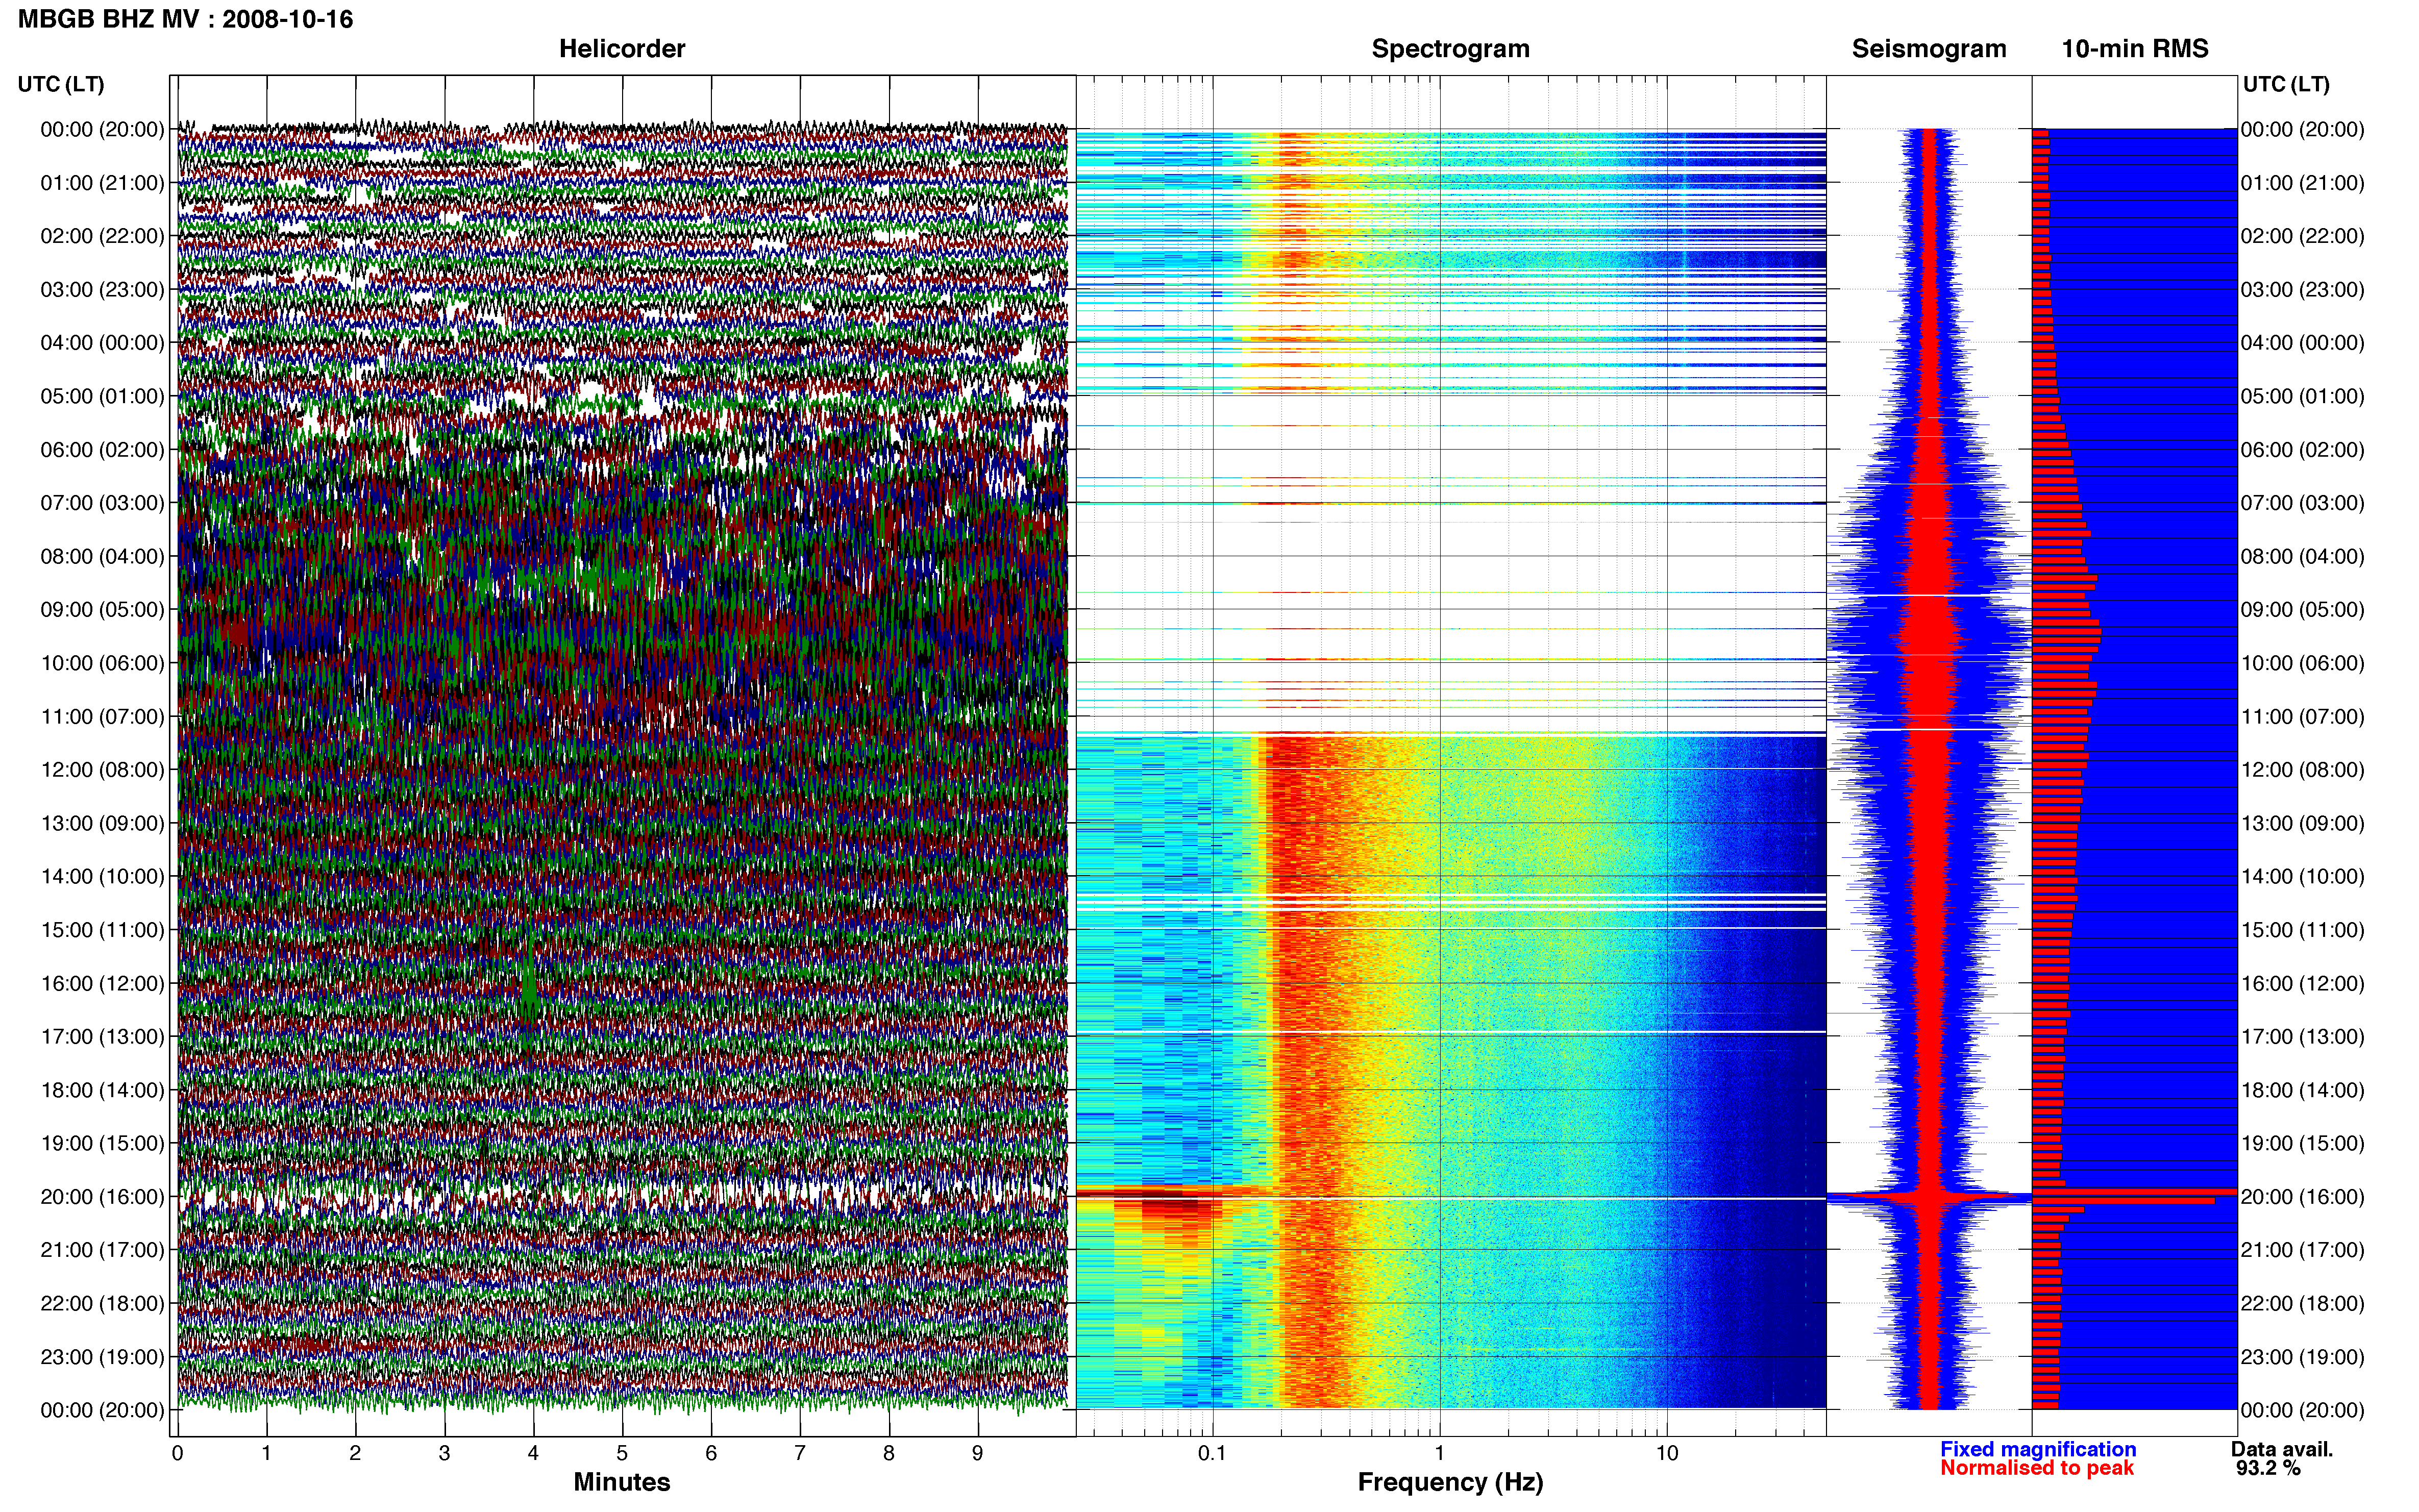2419x1512 pixels.
Task: Click the '10-min RMS' panel heading
Action: (2134, 48)
